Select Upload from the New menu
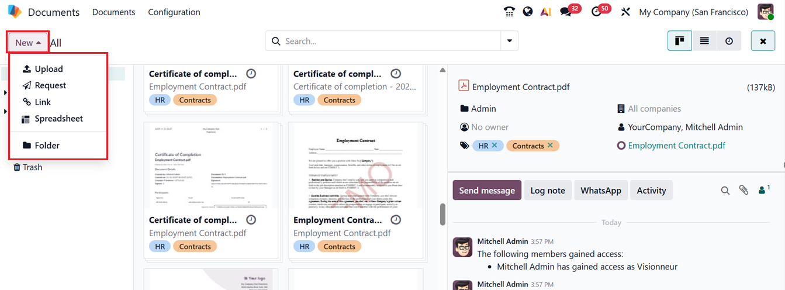Screen dimensions: 785x290 (49, 69)
